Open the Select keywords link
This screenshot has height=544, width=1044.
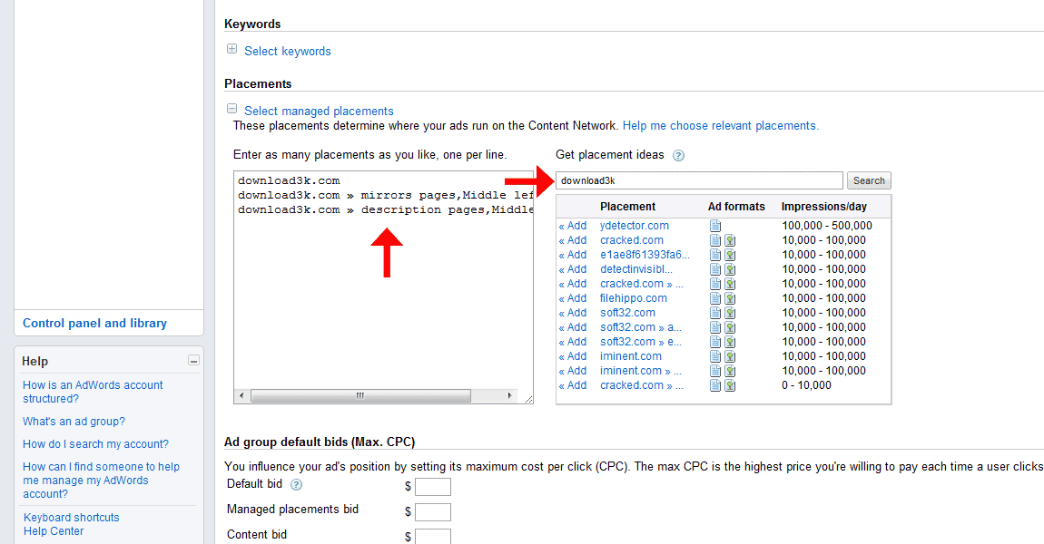coord(288,51)
